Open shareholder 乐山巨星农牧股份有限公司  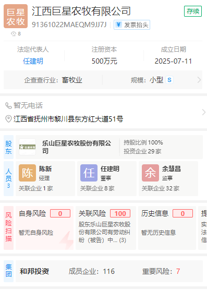pos(77,147)
